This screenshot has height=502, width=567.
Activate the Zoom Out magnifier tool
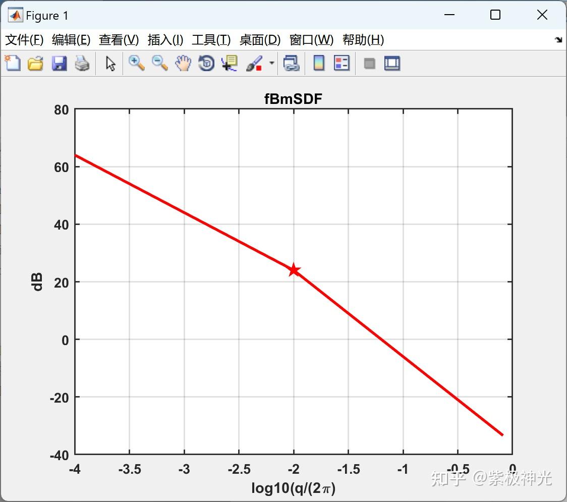(x=160, y=63)
